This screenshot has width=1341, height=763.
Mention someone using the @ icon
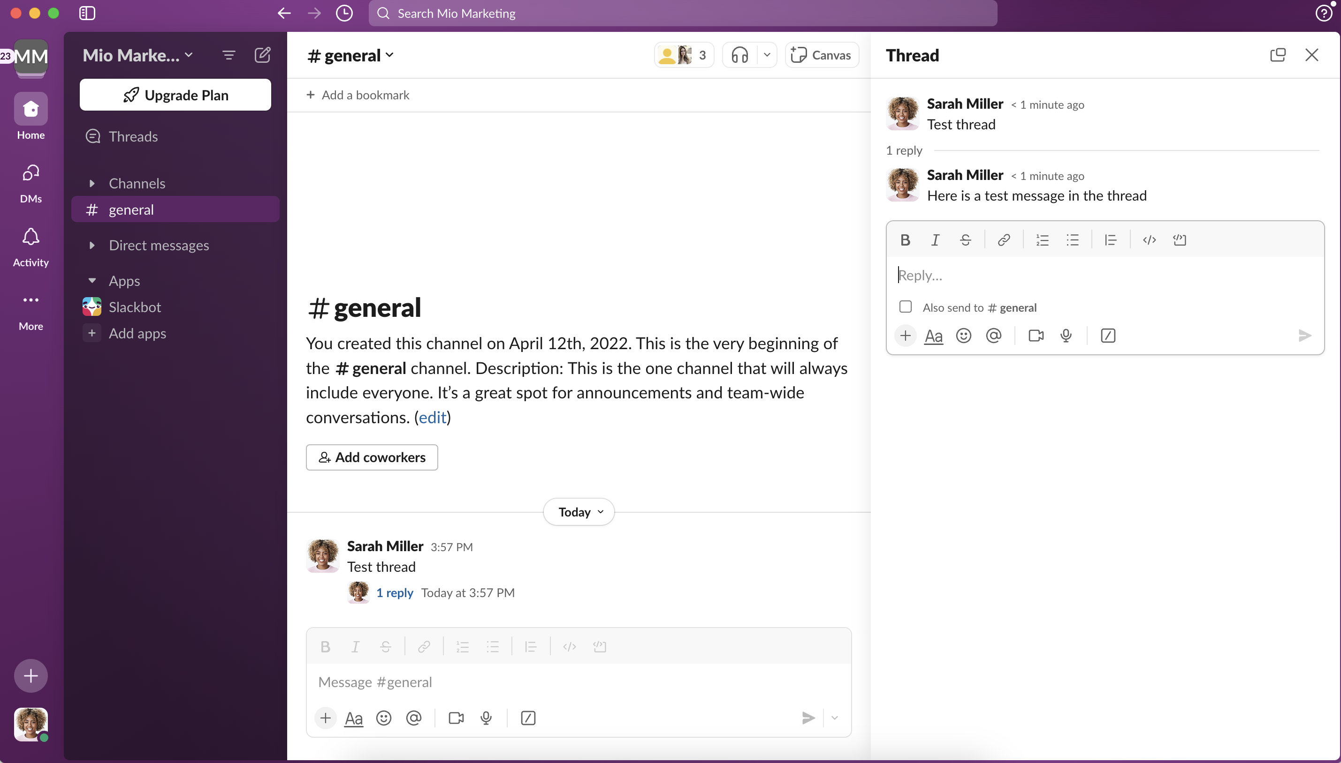point(994,336)
